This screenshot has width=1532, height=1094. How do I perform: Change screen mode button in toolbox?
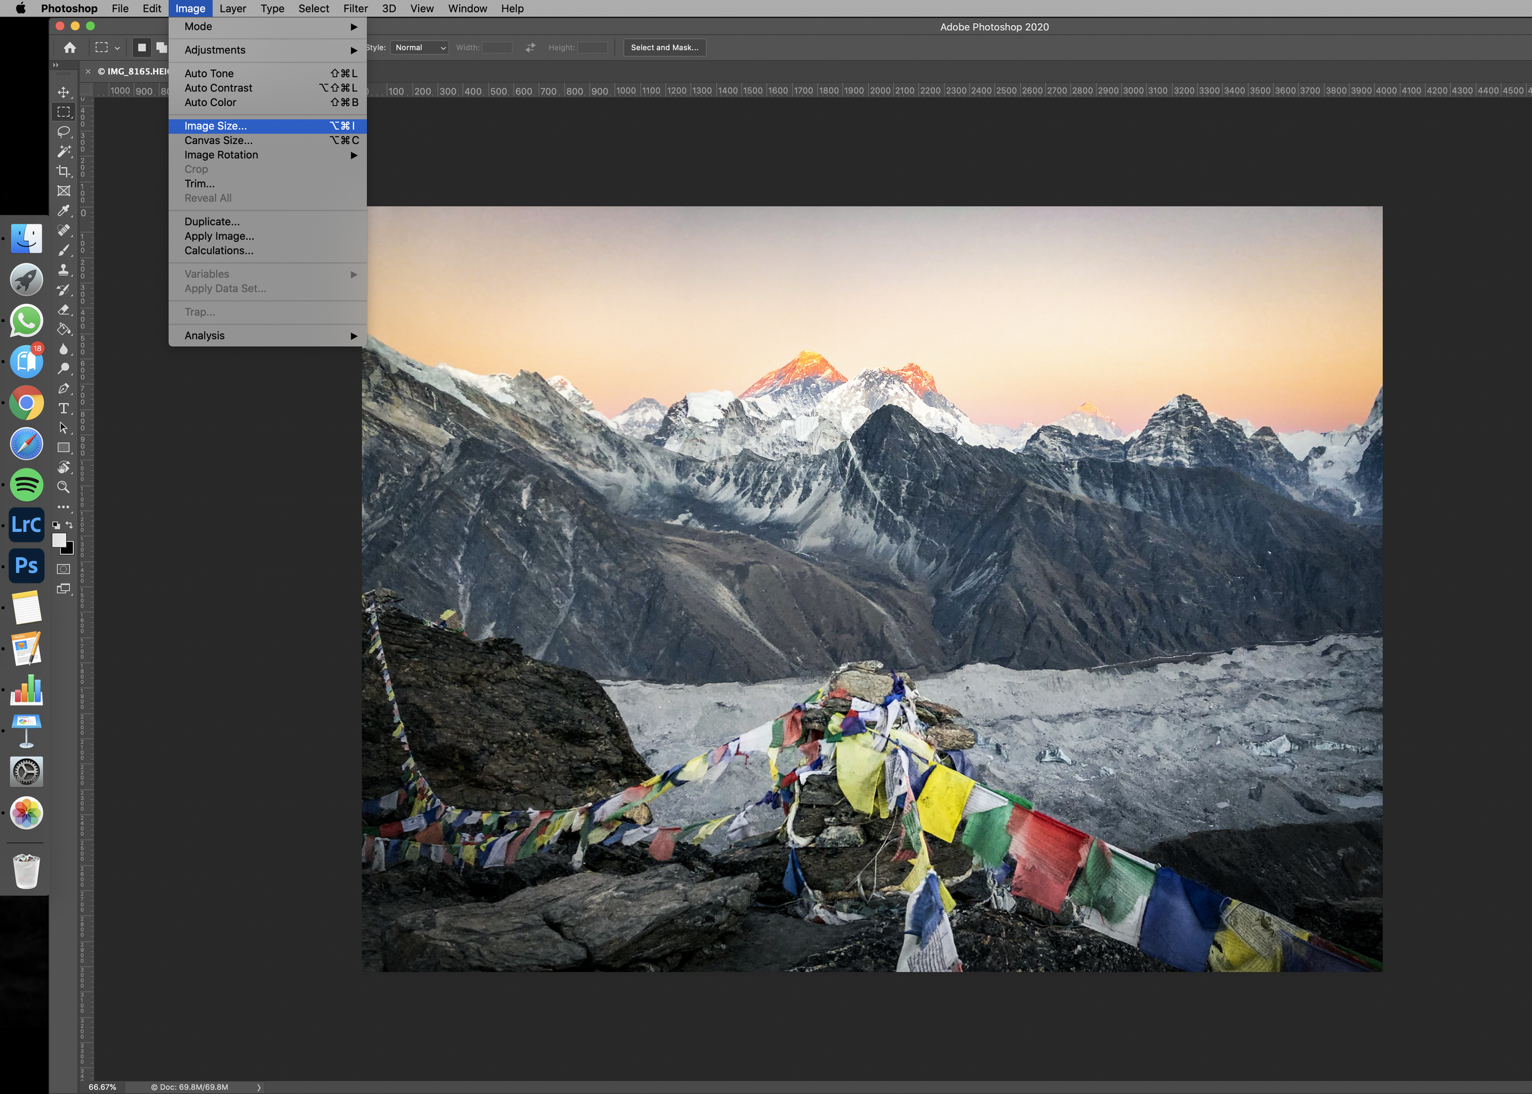[x=64, y=589]
